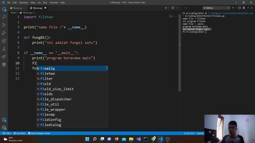Click Select Postgres Server status item
The width and height of the screenshot is (255, 143).
tap(39, 133)
